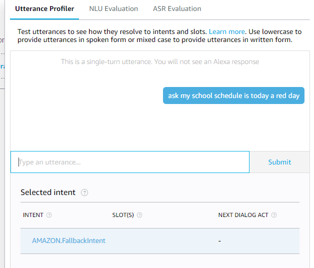Click the Test utterances description text
314x268 pixels.
112,31
